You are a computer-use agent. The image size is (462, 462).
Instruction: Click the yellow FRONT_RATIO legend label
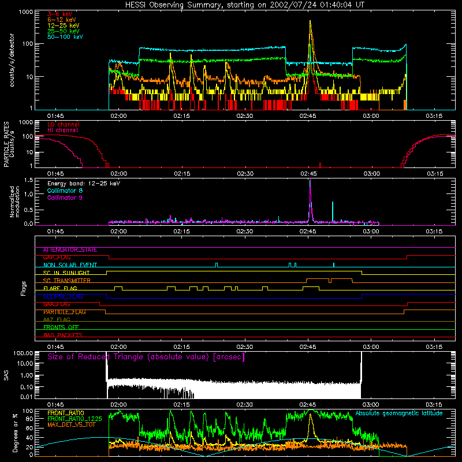[x=66, y=413]
